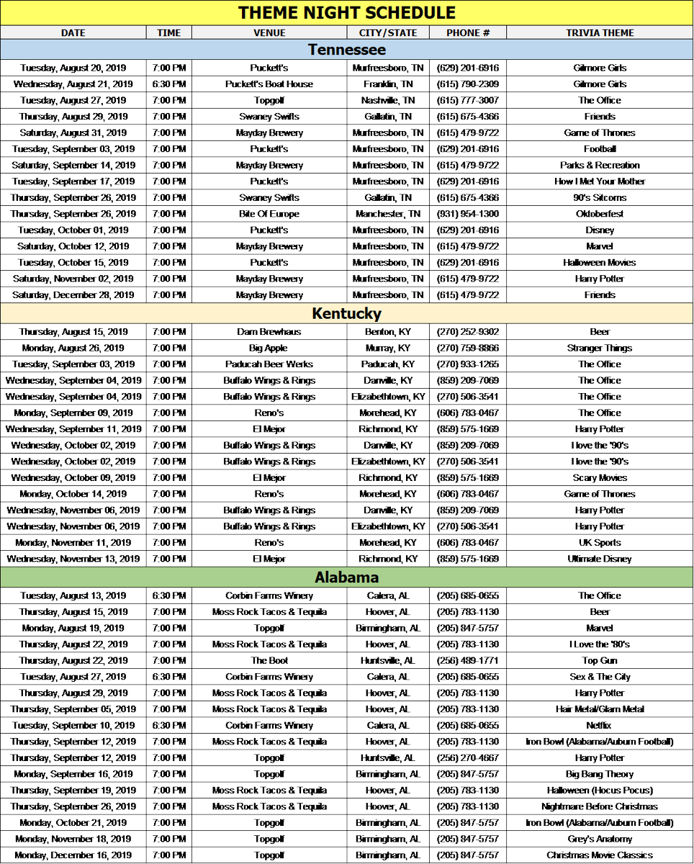
Task: Click the Manchester, TN city cell
Action: [389, 214]
